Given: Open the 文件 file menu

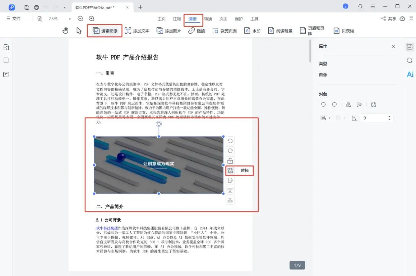Looking at the screenshot, I should point(14,19).
